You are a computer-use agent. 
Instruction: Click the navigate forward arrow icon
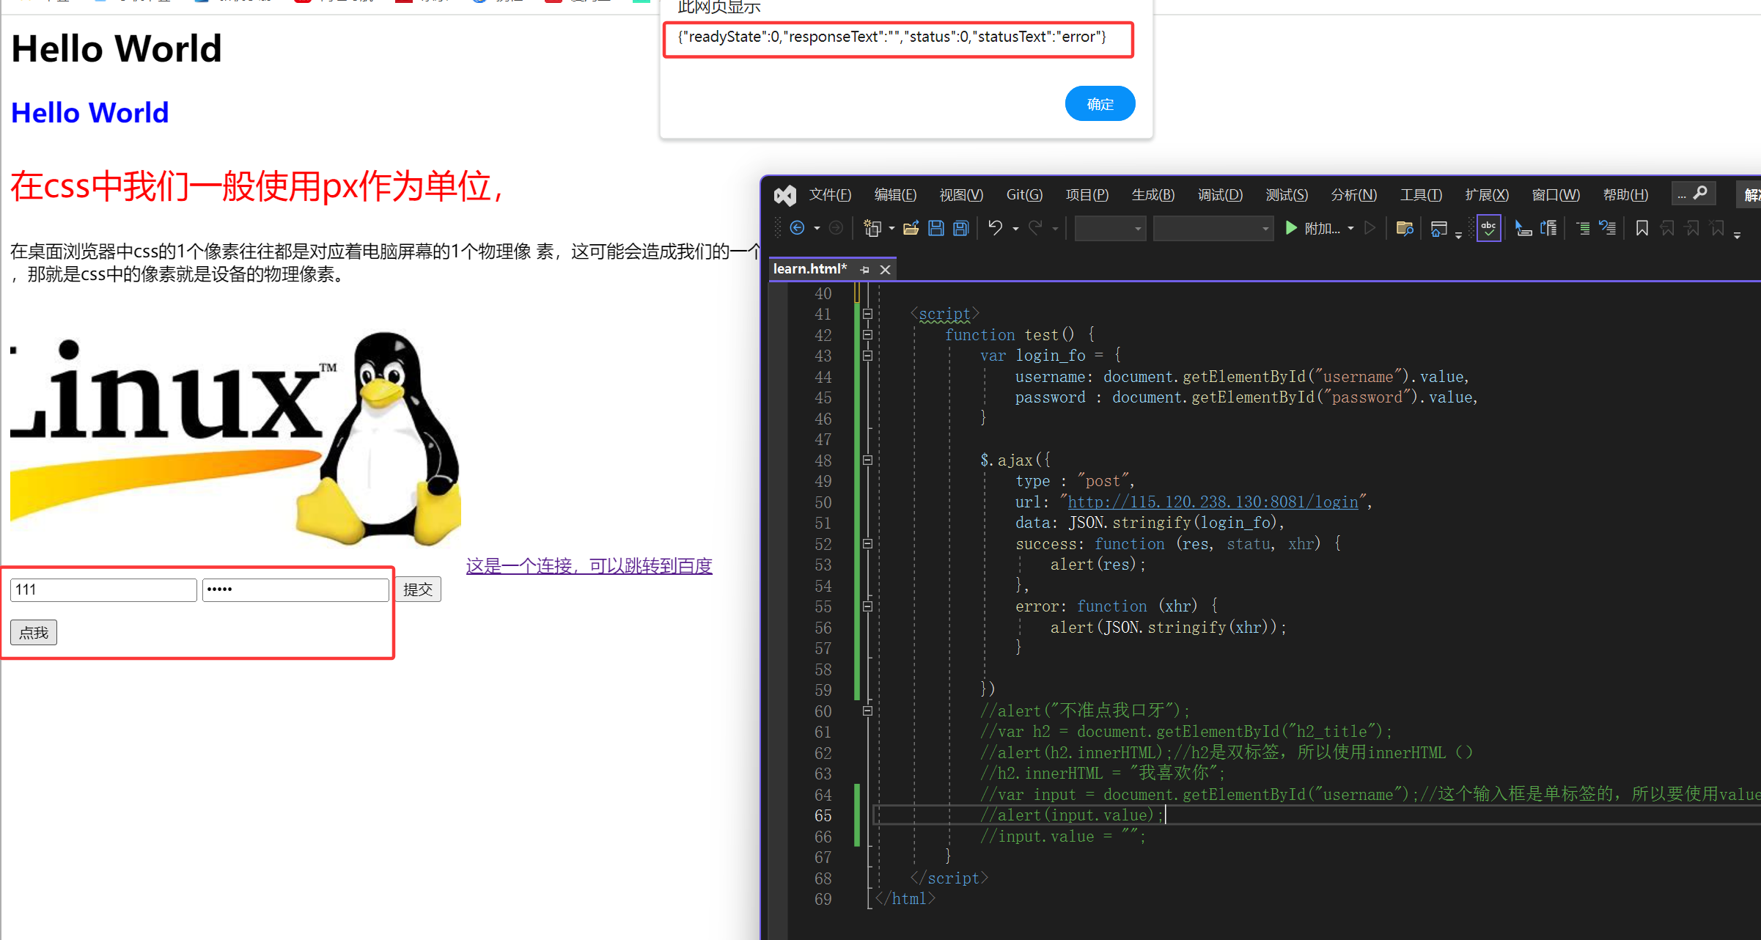835,228
